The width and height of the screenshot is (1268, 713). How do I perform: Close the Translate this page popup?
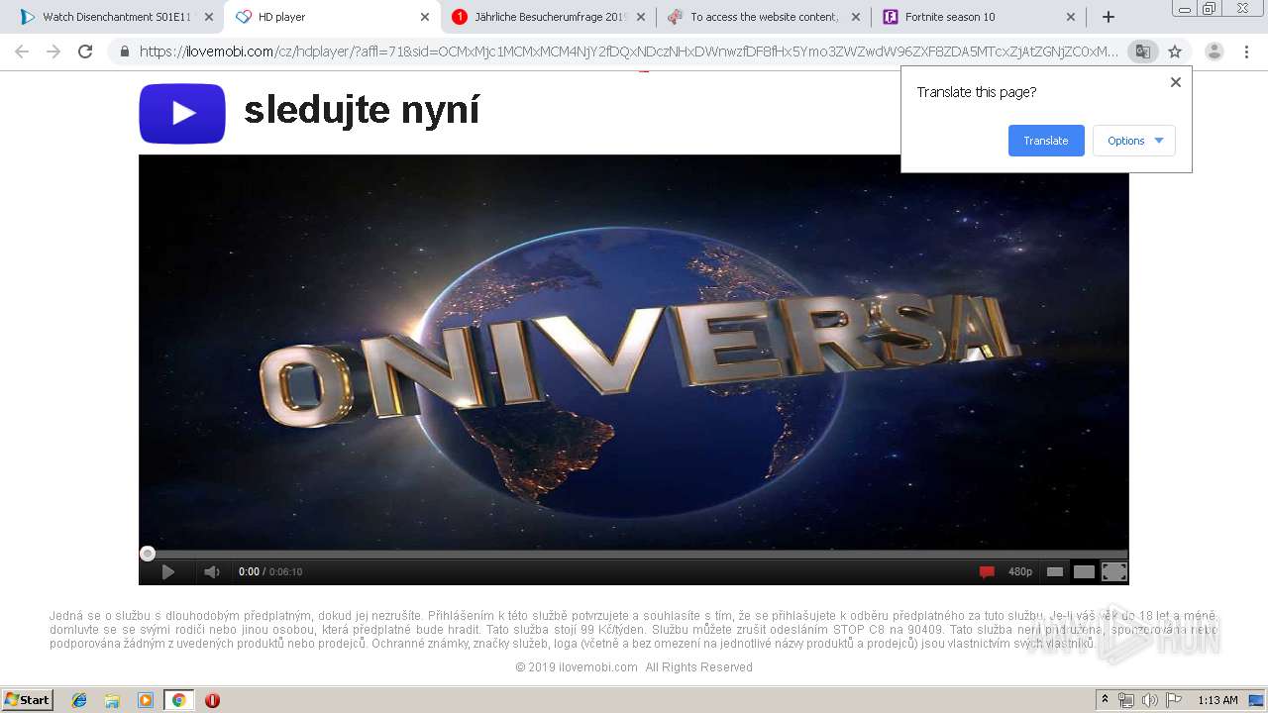(x=1176, y=82)
